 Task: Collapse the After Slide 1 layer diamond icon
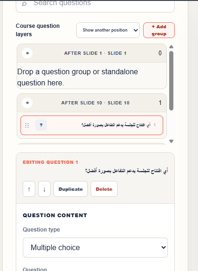(27, 53)
